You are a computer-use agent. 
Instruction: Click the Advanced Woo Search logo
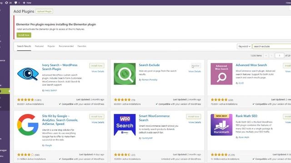[221, 74]
